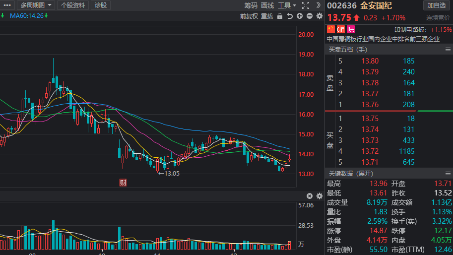Click the CNY currency badge
This screenshot has height=255, width=453.
[340, 29]
